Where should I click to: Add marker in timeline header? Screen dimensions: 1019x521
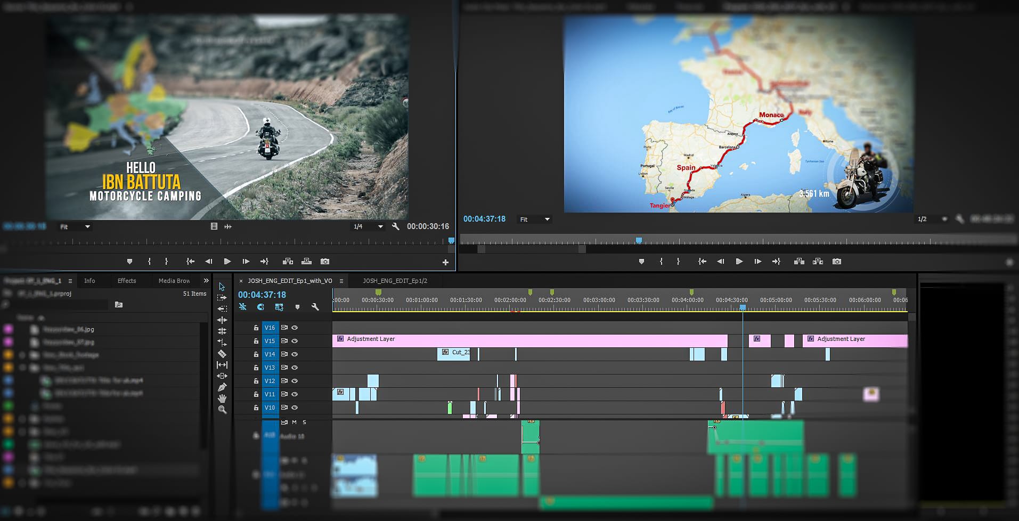[x=297, y=307]
